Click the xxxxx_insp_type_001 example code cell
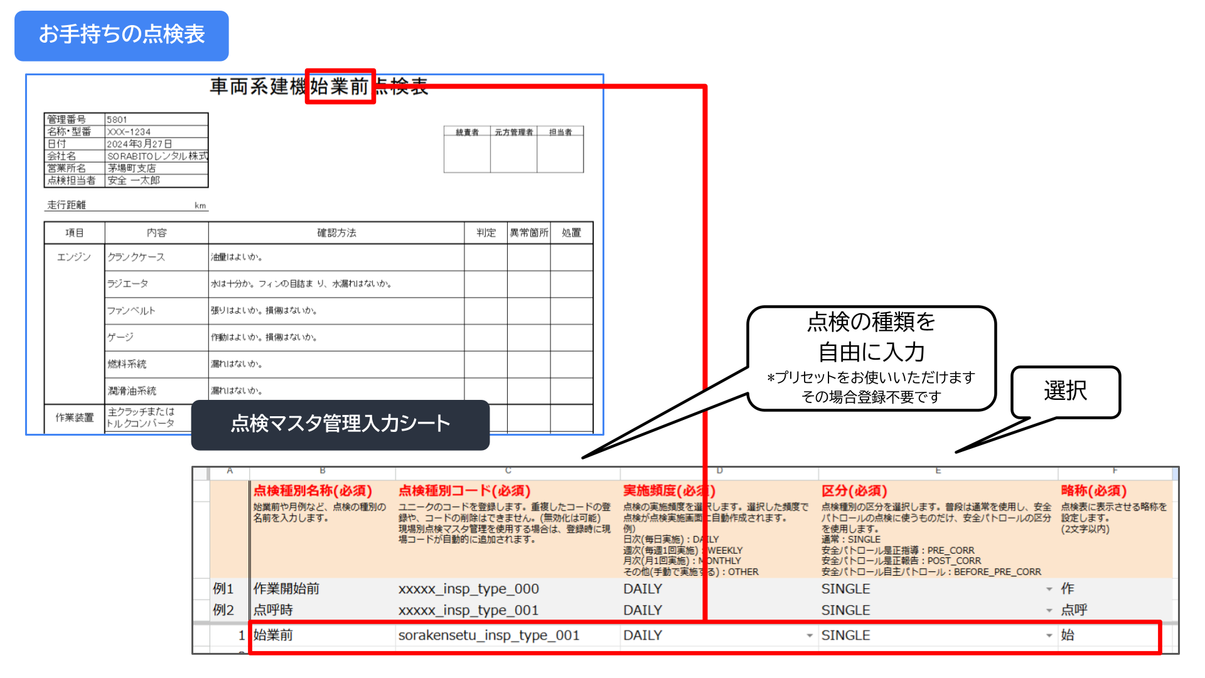The image size is (1205, 678). point(468,610)
